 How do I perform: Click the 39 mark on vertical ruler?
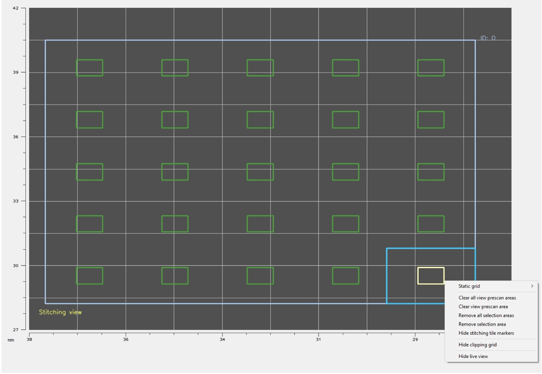[16, 72]
